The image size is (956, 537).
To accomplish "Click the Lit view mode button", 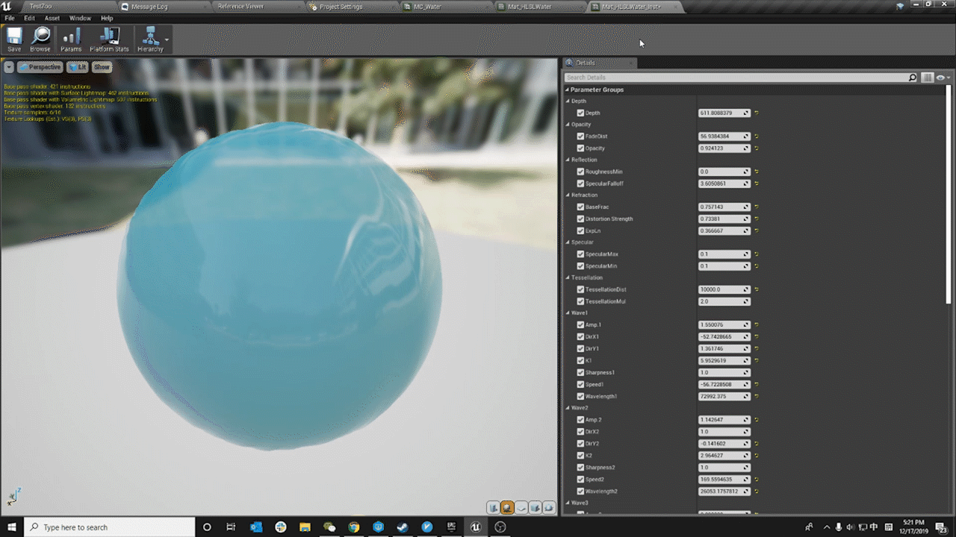I will pos(77,67).
